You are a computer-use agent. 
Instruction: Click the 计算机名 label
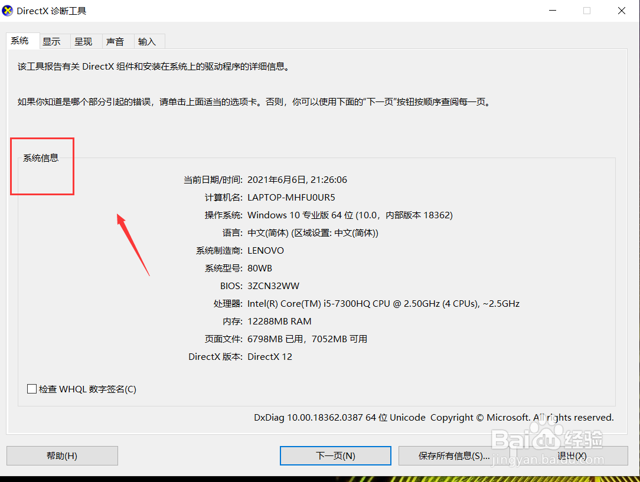click(x=224, y=198)
